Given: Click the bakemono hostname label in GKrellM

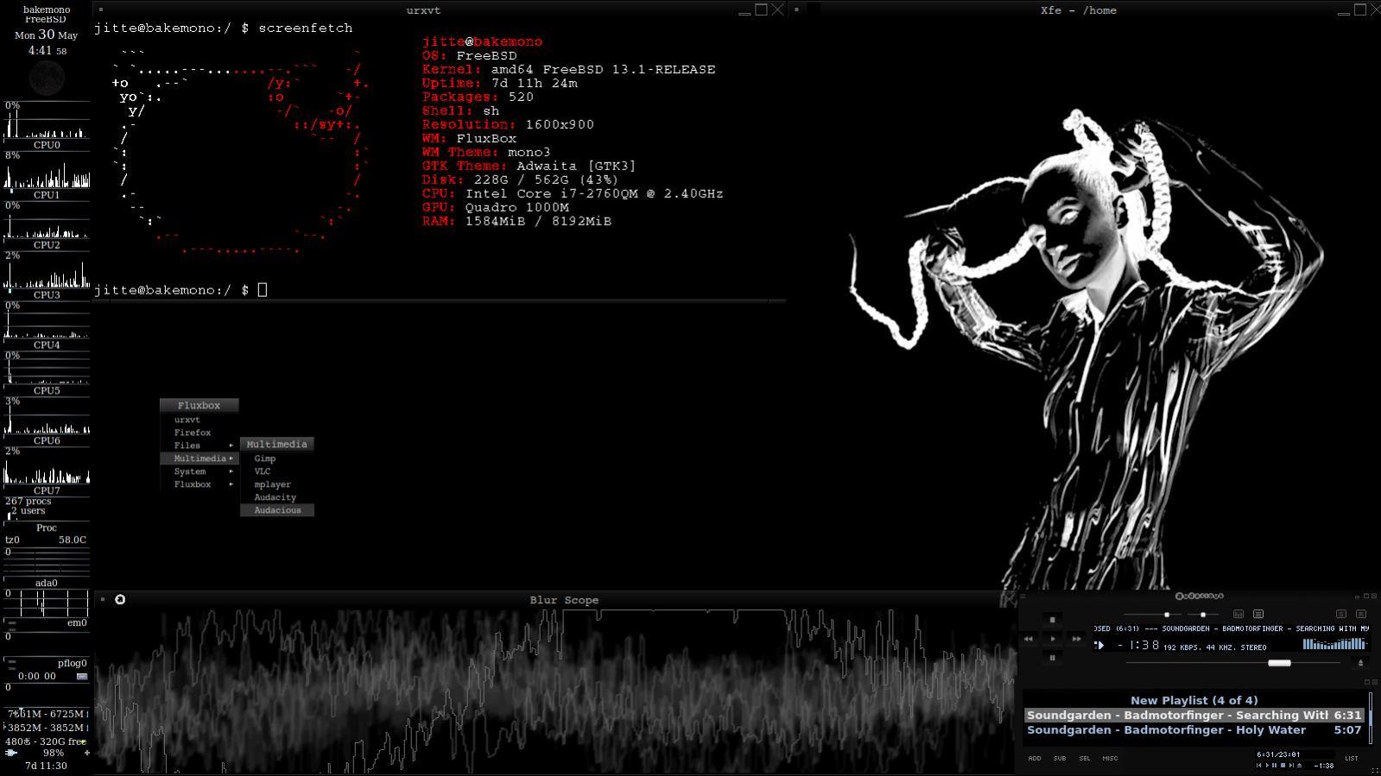Looking at the screenshot, I should [x=47, y=9].
